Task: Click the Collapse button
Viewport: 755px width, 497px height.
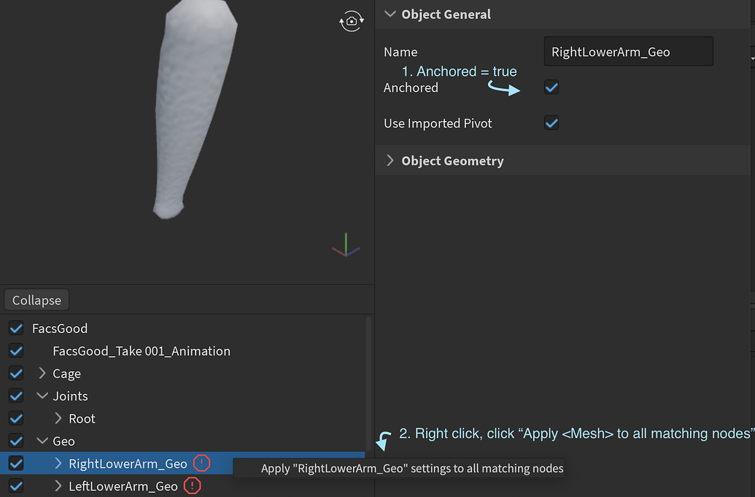Action: pyautogui.click(x=36, y=300)
